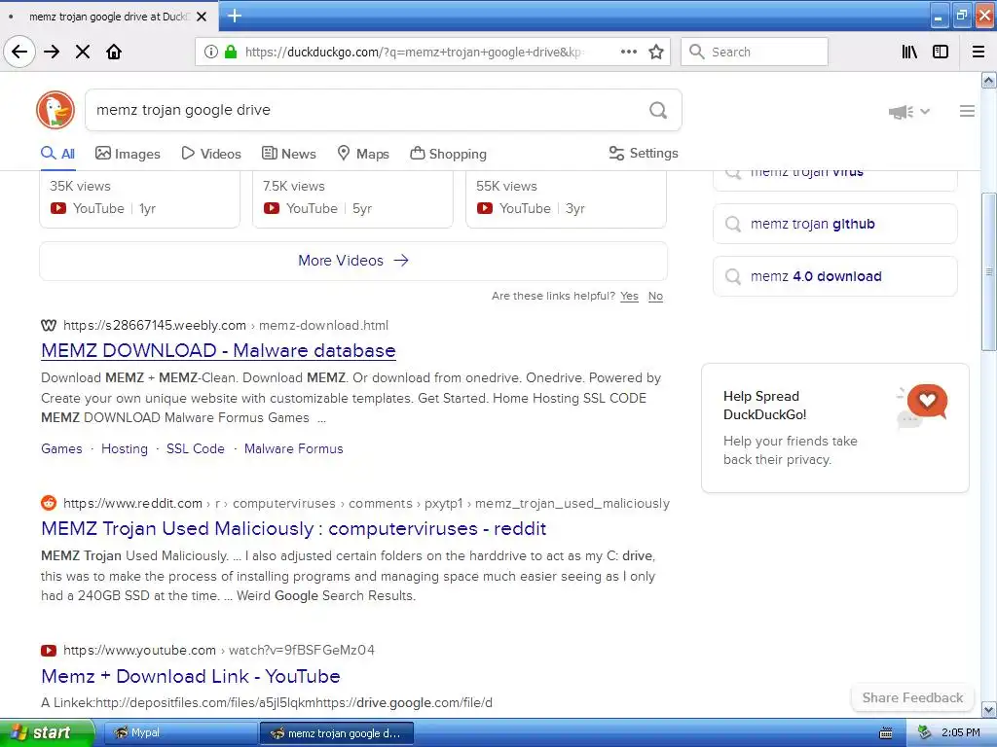
Task: Click the reddit favicon beside reddit.com result
Action: pyautogui.click(x=49, y=503)
